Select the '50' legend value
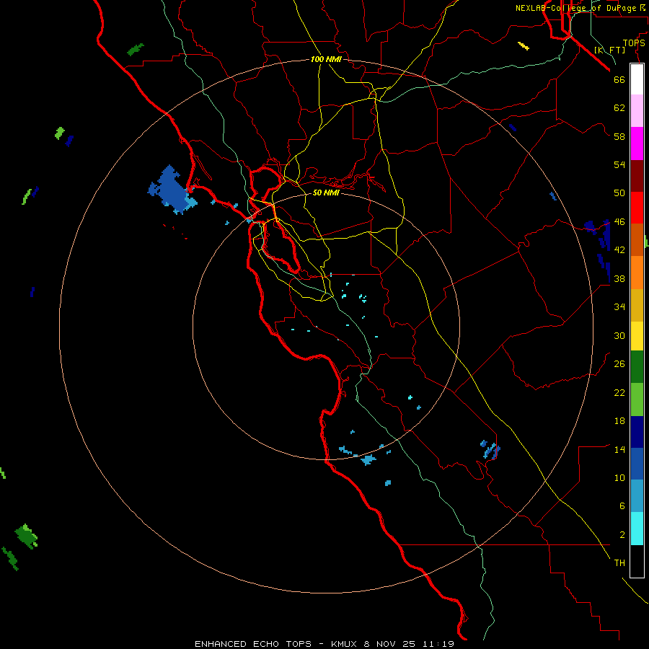The image size is (649, 649). coord(619,193)
